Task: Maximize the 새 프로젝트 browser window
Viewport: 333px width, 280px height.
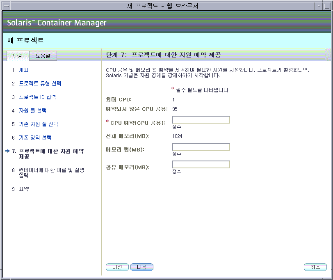Action: [326, 6]
